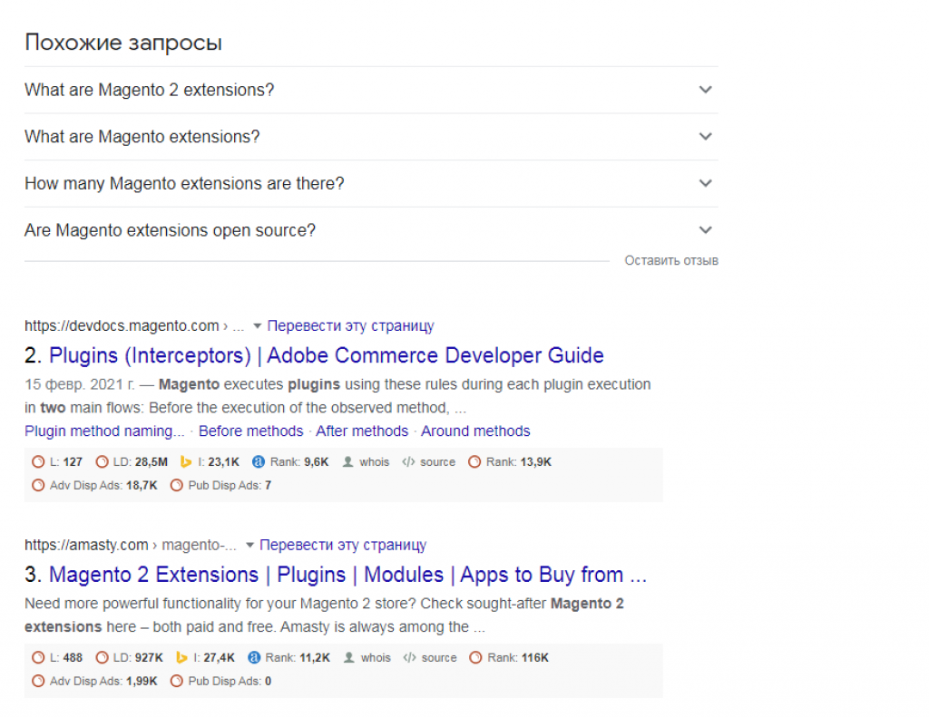Click whois person icon in devdocs result bar

(347, 462)
